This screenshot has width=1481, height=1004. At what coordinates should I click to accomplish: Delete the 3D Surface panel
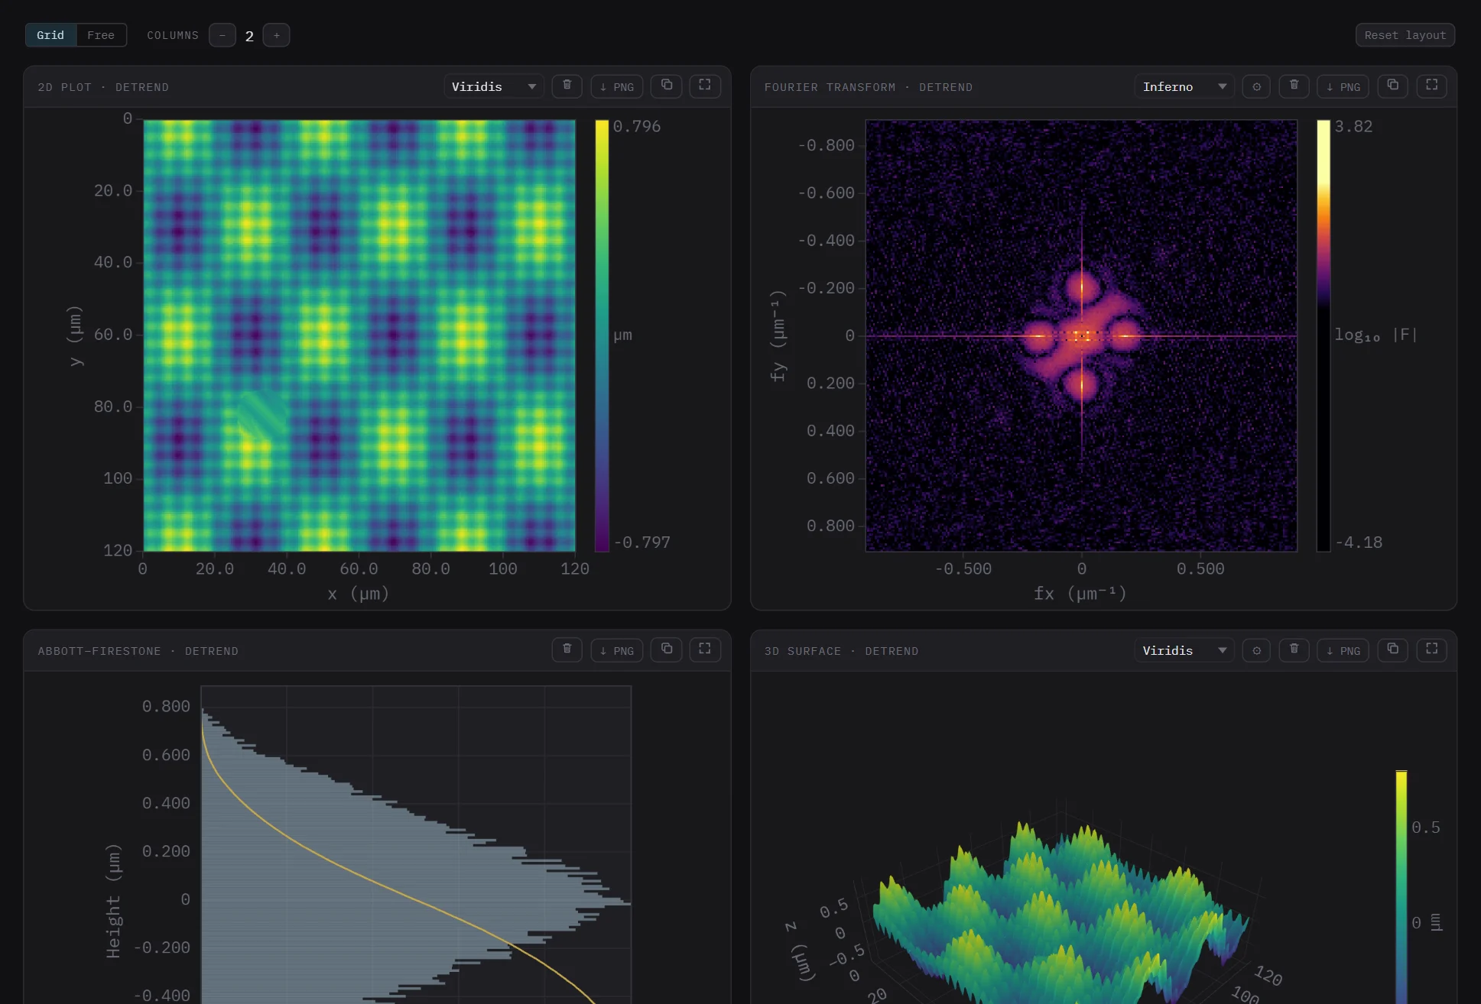click(x=1294, y=650)
